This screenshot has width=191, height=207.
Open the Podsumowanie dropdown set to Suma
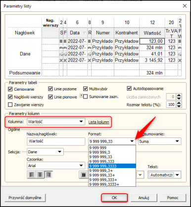click(x=159, y=141)
